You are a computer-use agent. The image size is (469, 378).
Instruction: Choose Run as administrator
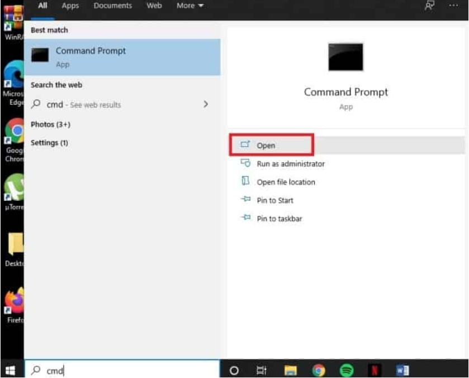coord(291,164)
